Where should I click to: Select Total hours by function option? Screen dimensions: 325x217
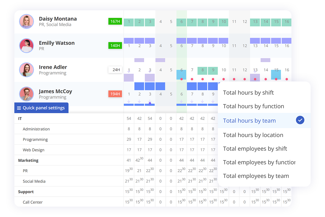[x=253, y=106]
